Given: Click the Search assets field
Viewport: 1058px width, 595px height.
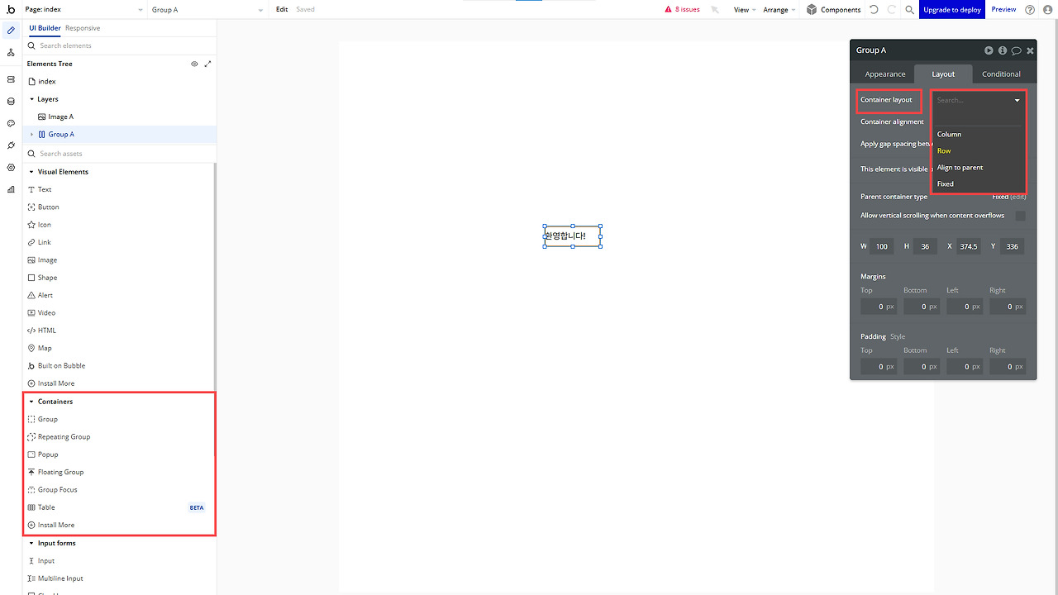Looking at the screenshot, I should [x=120, y=154].
